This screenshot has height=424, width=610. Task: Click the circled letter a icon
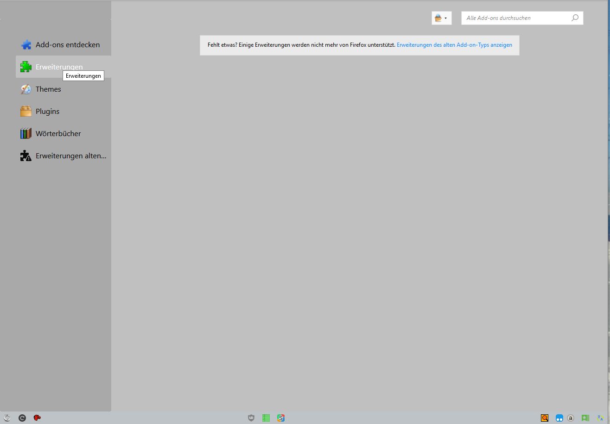571,418
